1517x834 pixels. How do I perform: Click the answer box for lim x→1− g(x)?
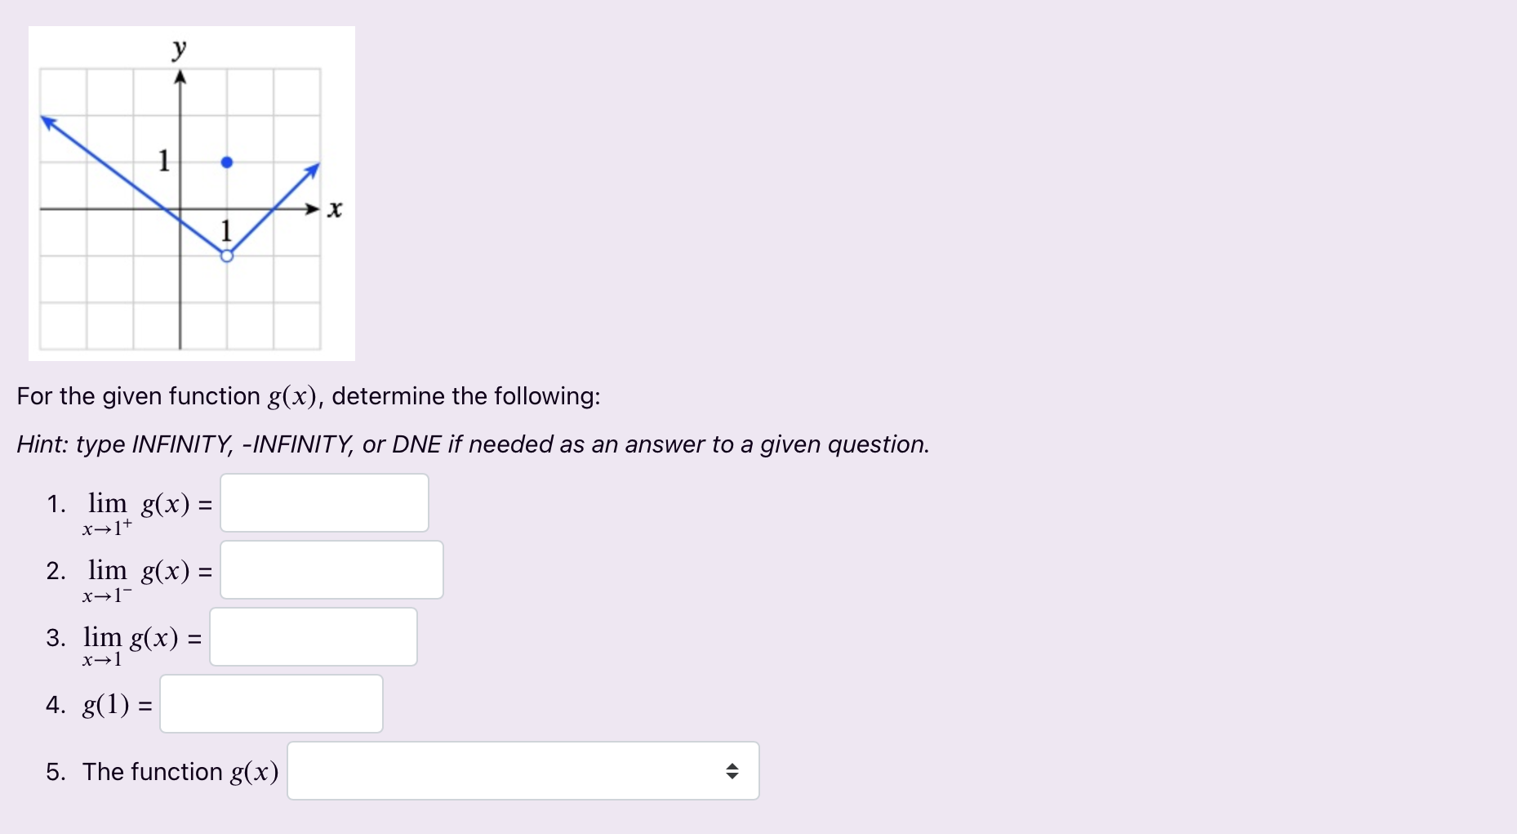tap(331, 569)
